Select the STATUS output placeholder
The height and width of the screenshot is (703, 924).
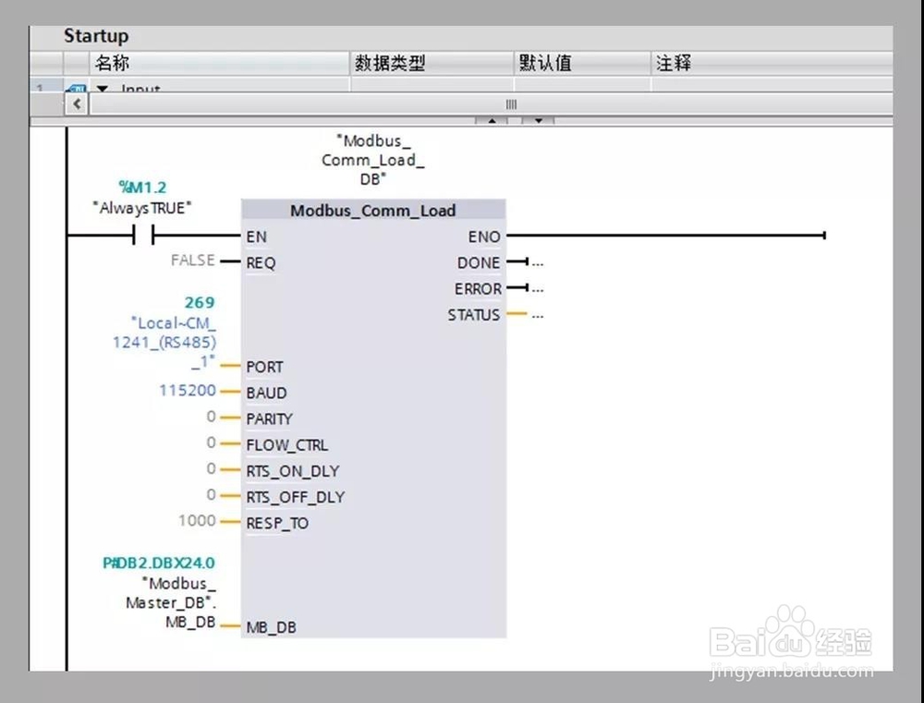tap(537, 314)
